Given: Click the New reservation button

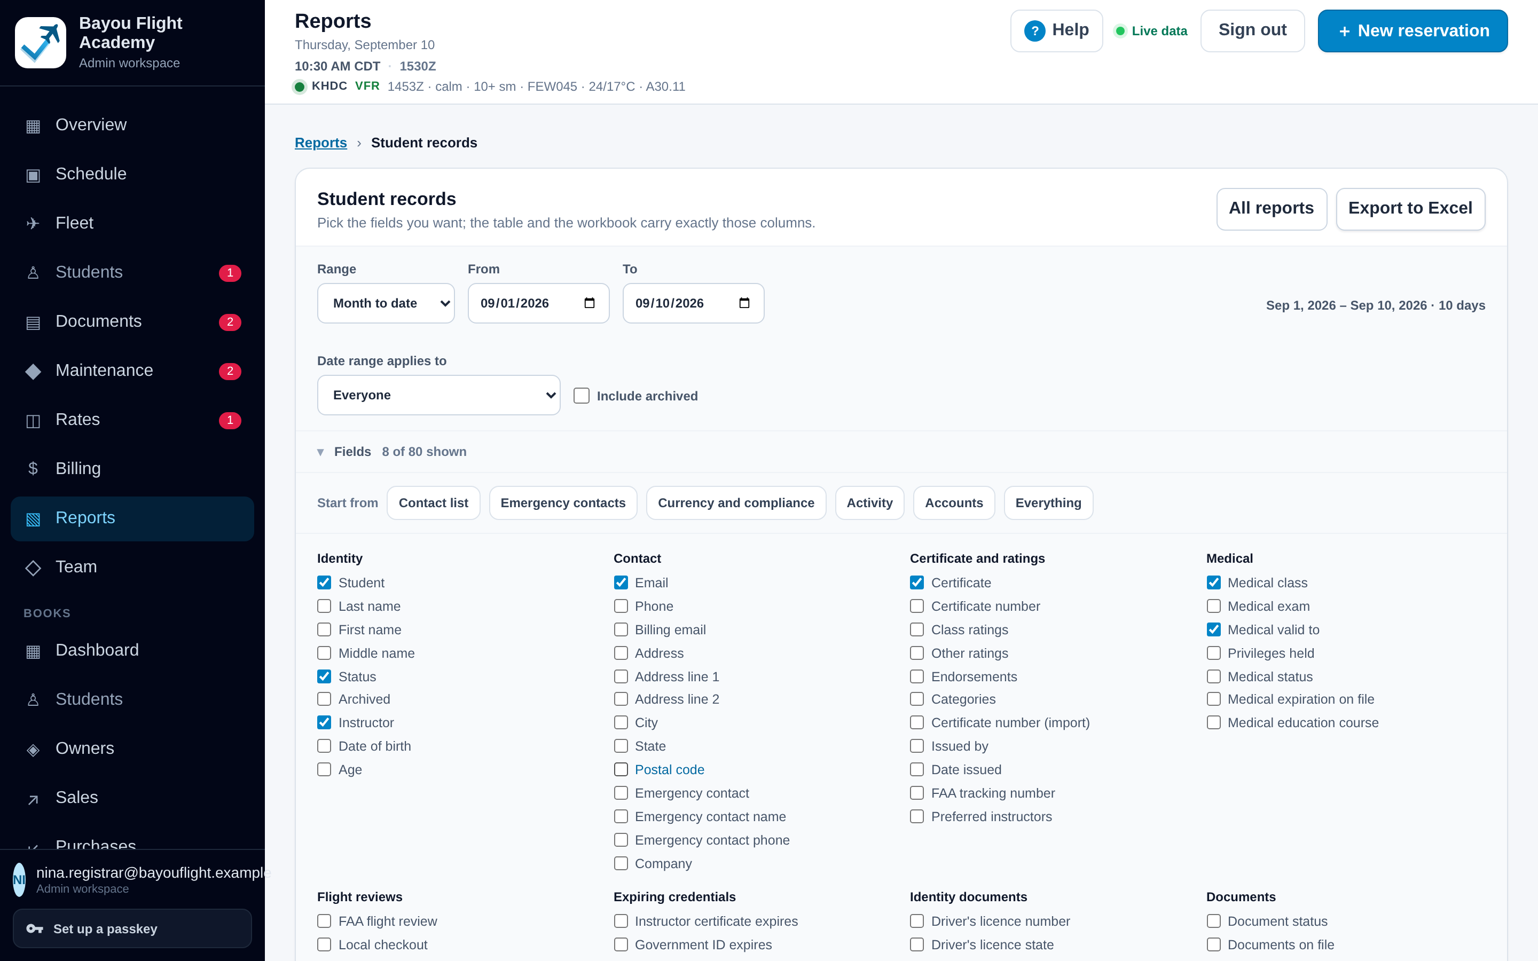Looking at the screenshot, I should 1412,30.
